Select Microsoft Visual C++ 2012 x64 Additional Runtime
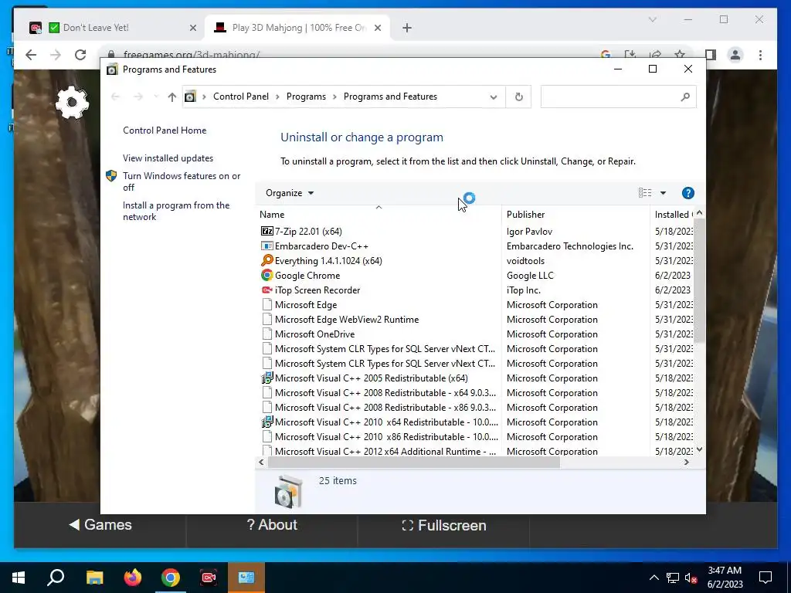Image resolution: width=791 pixels, height=593 pixels. 475,451
